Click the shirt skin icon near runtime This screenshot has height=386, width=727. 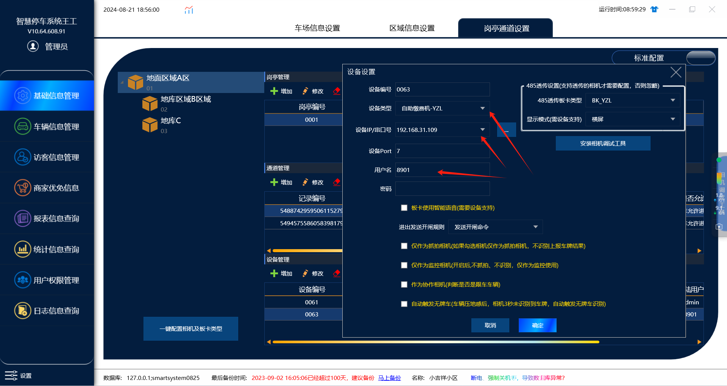[x=654, y=9]
